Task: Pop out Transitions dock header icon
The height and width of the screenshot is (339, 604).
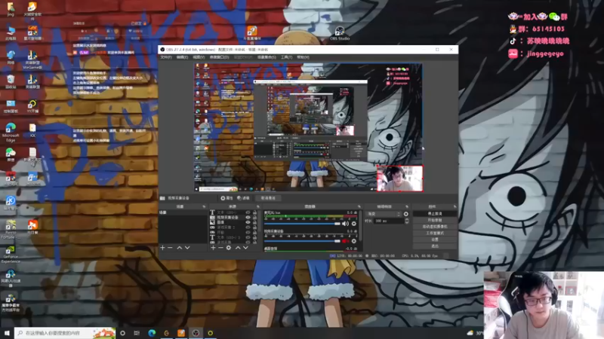Action: (407, 206)
